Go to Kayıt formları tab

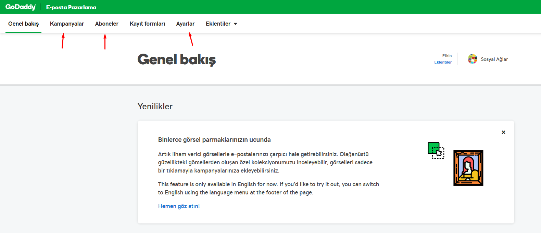click(x=147, y=24)
